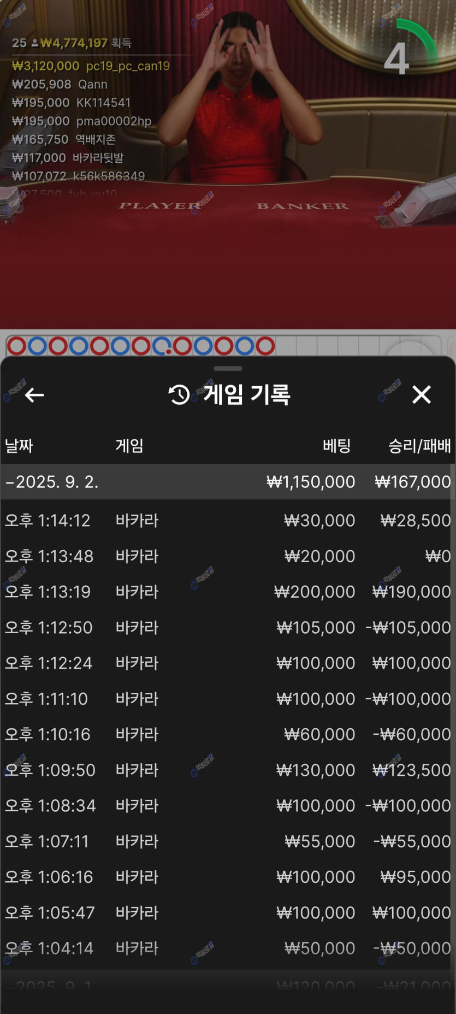The image size is (456, 1014).
Task: Select the 오후 1:09:50 game record row
Action: (x=228, y=770)
